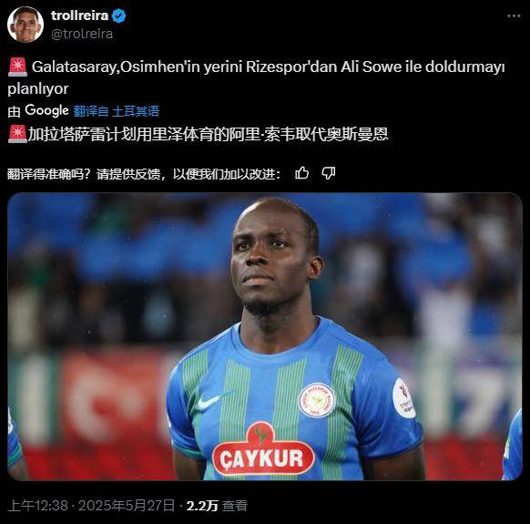The image size is (530, 524).
Task: Open the three-dot more options menu
Action: [x=514, y=15]
